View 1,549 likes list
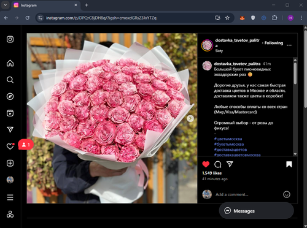 [x=212, y=173]
